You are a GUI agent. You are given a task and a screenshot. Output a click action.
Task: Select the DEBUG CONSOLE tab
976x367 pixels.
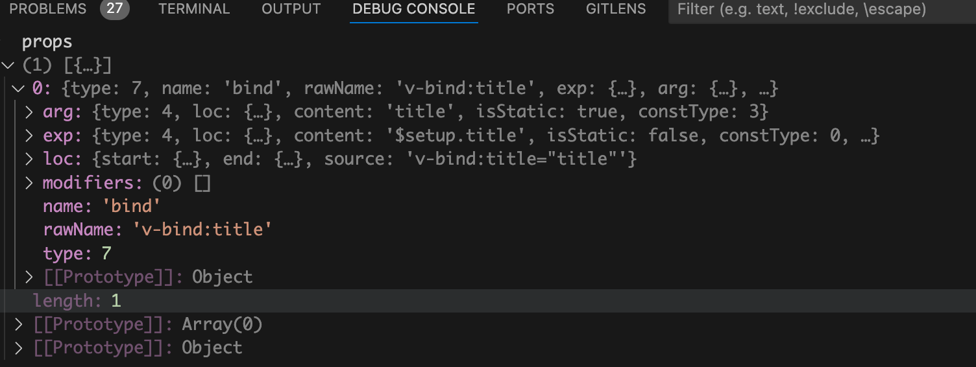(x=413, y=9)
